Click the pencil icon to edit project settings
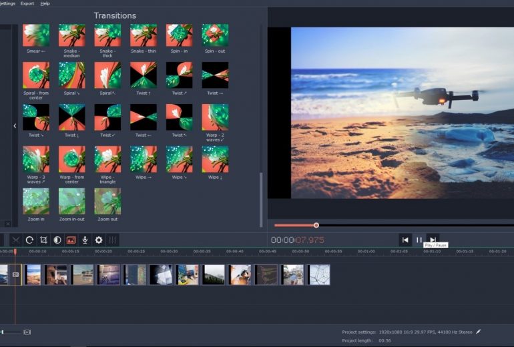This screenshot has height=347, width=514. click(x=479, y=332)
